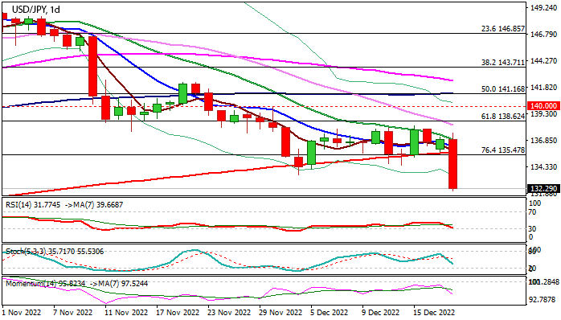
Task: Click the 23 Nov 2022 date label
Action: point(229,313)
